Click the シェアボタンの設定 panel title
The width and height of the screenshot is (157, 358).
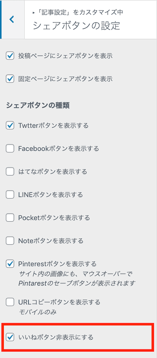pos(77,25)
